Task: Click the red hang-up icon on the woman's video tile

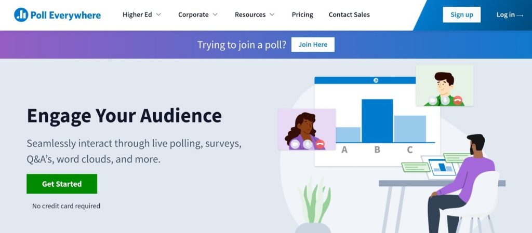Action: point(320,144)
